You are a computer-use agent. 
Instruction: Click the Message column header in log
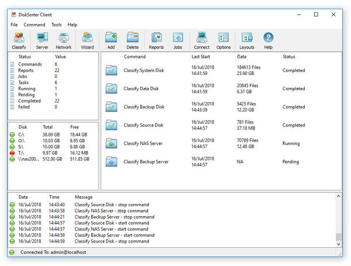pos(84,197)
